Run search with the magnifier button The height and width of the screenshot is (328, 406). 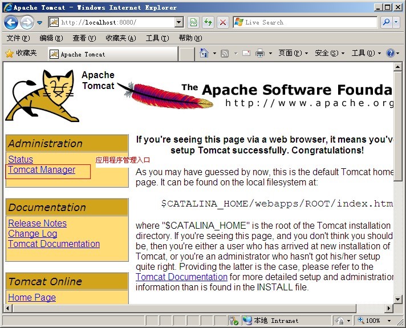click(386, 23)
